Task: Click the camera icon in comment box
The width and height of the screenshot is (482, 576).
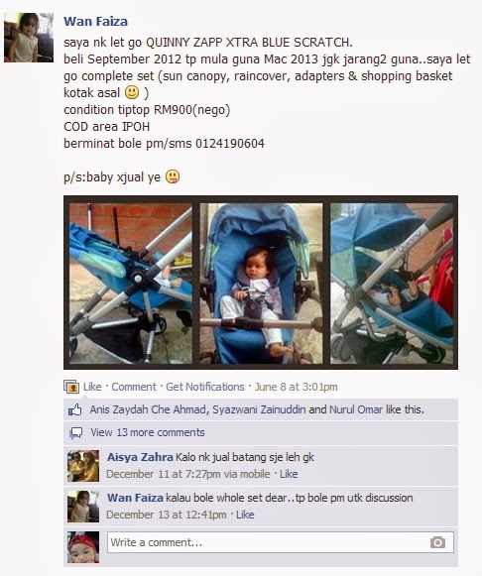Action: point(437,542)
